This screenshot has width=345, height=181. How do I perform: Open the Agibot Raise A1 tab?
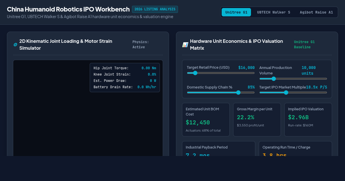pos(316,12)
